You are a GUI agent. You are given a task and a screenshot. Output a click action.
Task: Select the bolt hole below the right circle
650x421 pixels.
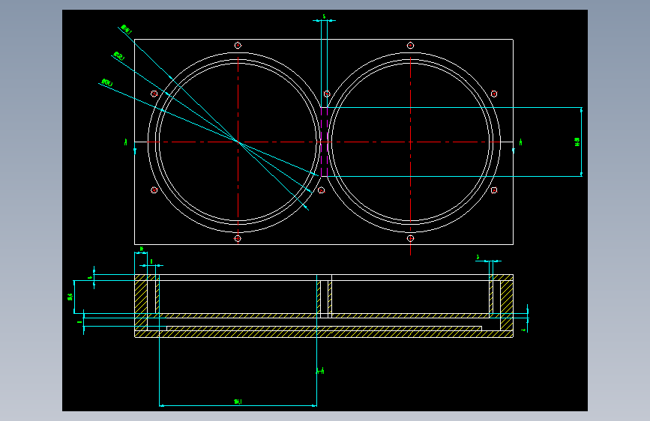pos(410,238)
